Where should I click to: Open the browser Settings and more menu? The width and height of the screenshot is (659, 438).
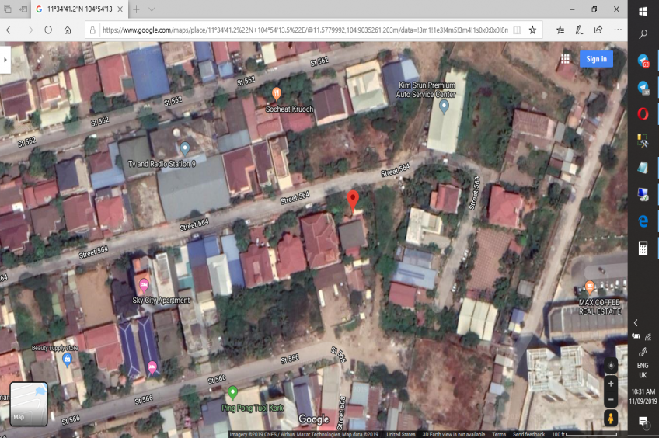coord(617,30)
